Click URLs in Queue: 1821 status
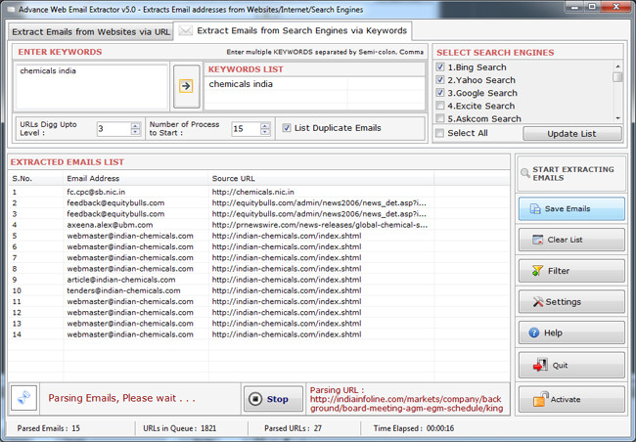 [180, 428]
